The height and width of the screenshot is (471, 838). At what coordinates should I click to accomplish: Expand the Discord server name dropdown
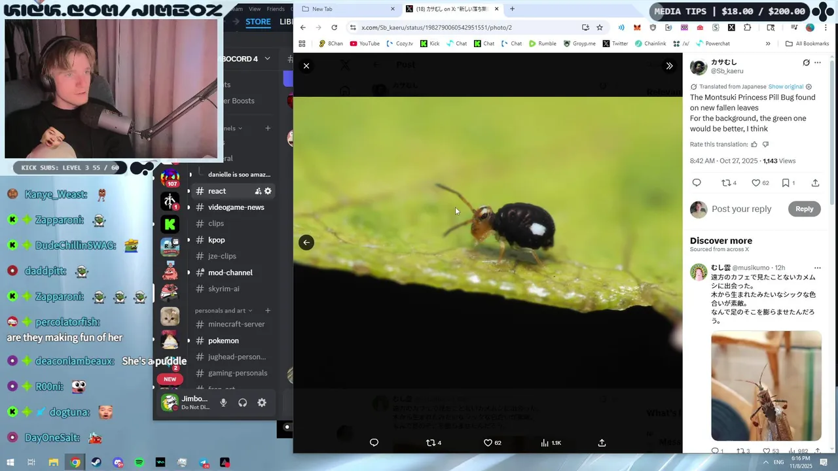tap(267, 59)
